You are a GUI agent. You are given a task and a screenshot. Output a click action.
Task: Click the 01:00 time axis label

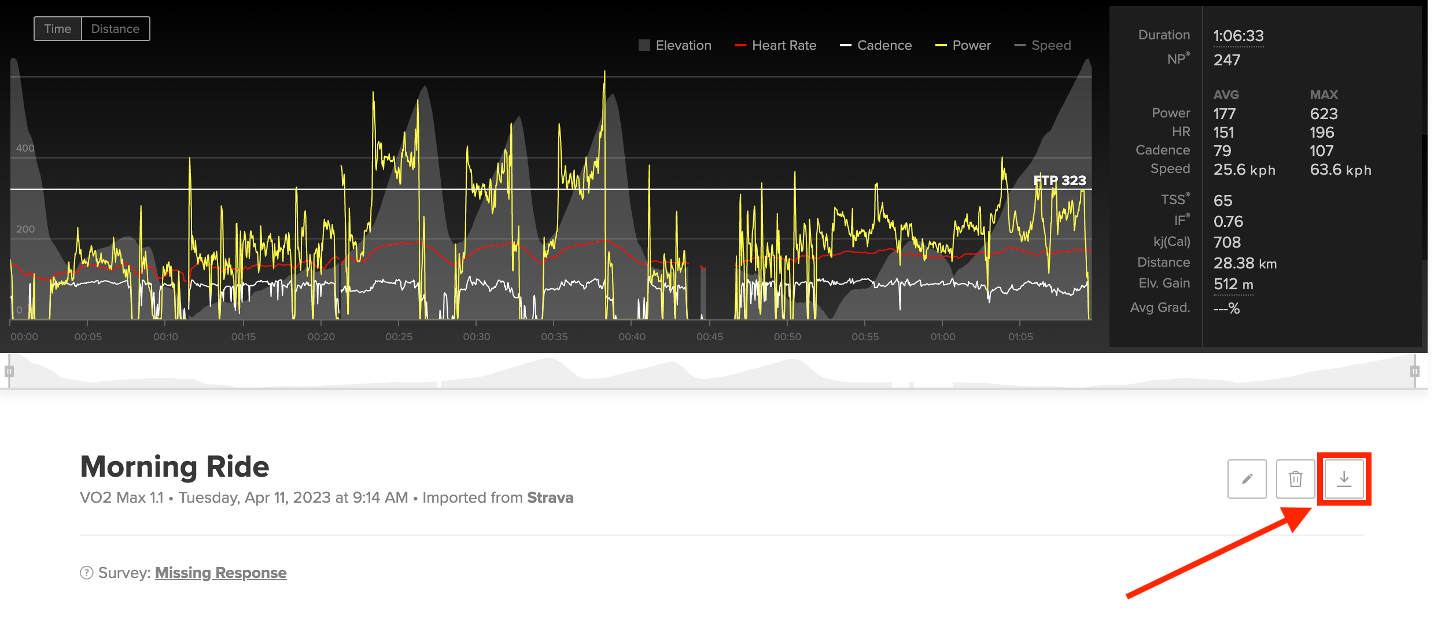point(943,337)
